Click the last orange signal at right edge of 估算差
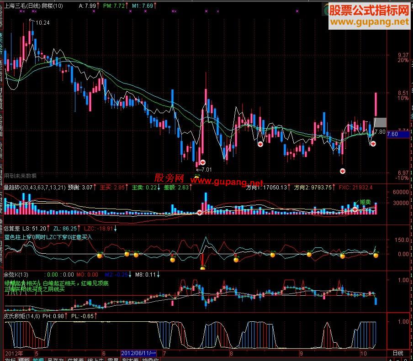 376,255
